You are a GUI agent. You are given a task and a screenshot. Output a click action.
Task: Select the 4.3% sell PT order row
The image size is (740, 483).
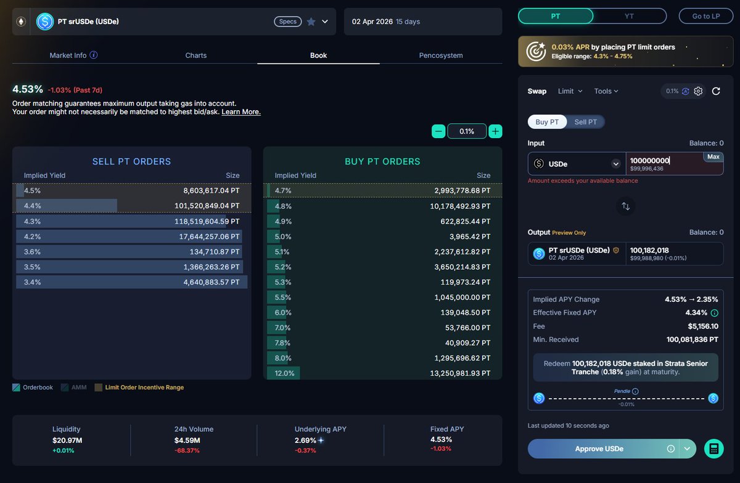131,221
